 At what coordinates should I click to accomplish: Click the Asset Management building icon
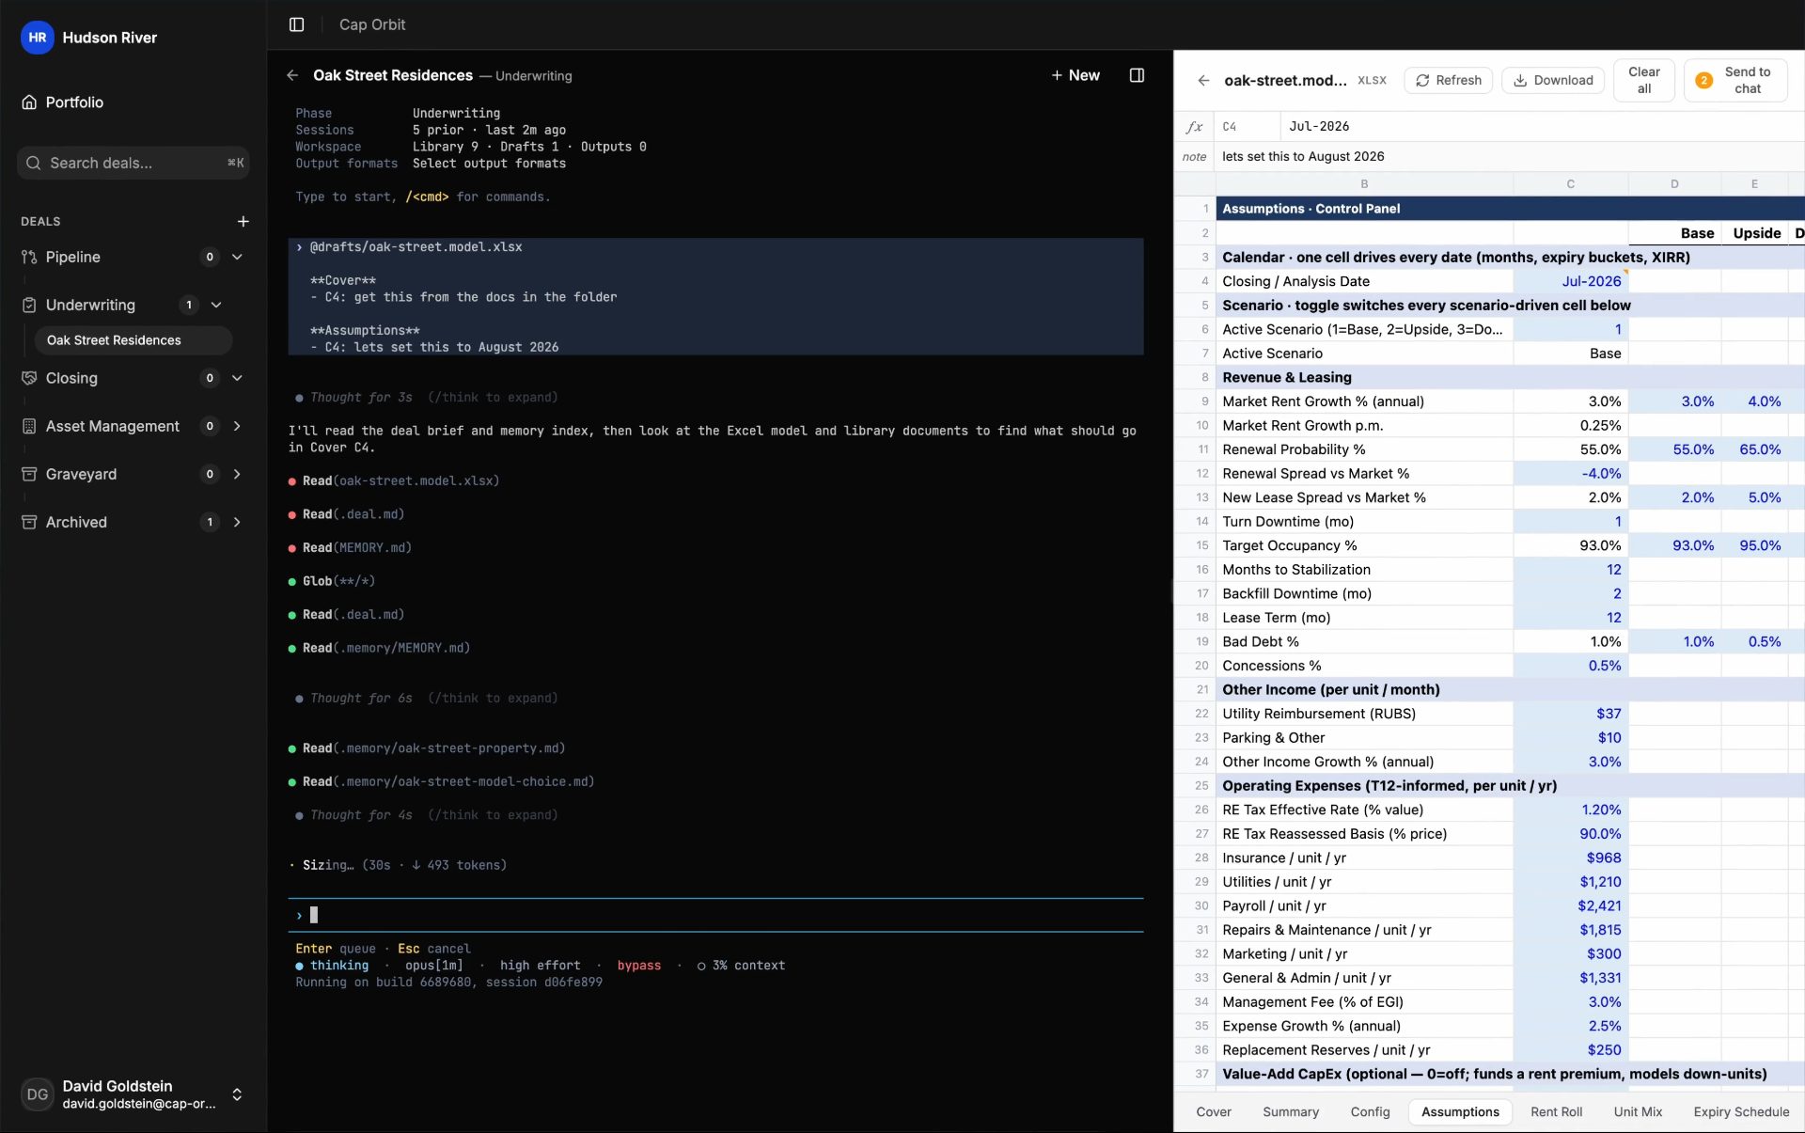29,426
